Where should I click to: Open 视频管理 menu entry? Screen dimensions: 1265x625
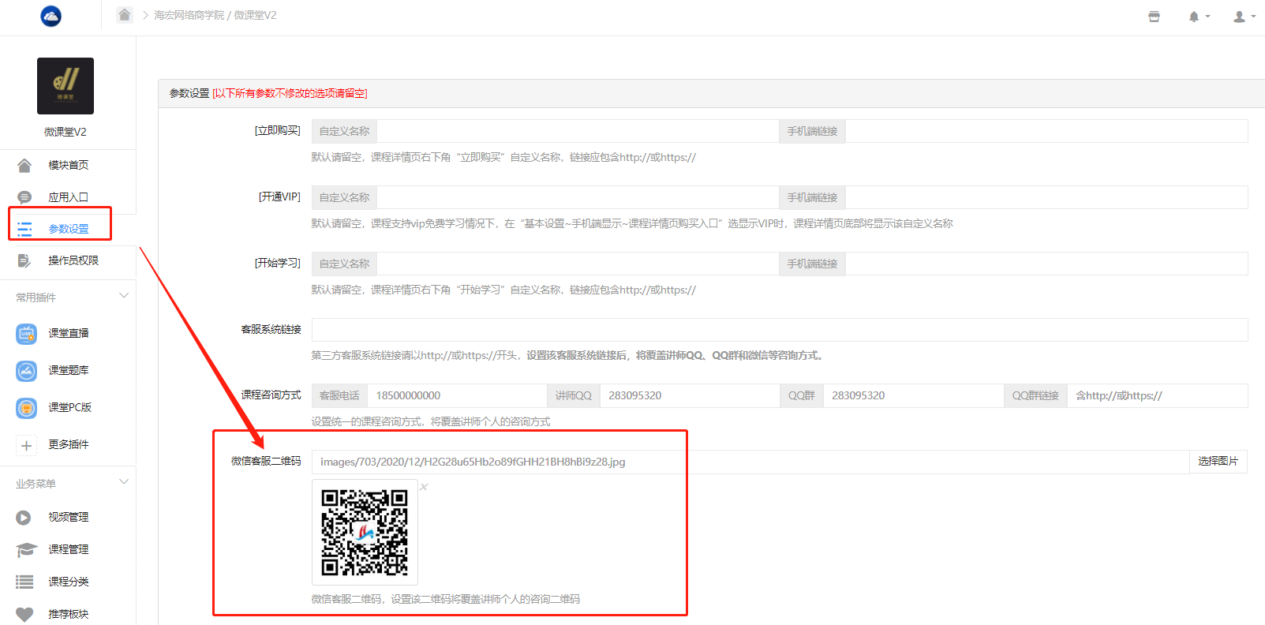tap(68, 517)
